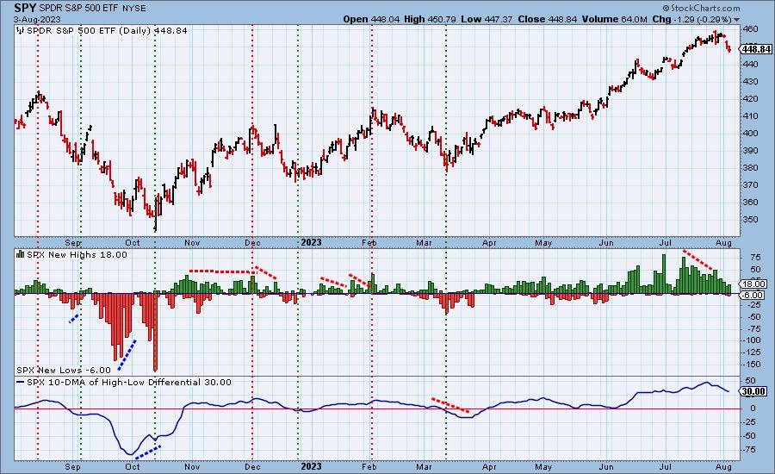
Task: Click the blue line marker beside SPX 10-DMA legend
Action: tap(21, 382)
